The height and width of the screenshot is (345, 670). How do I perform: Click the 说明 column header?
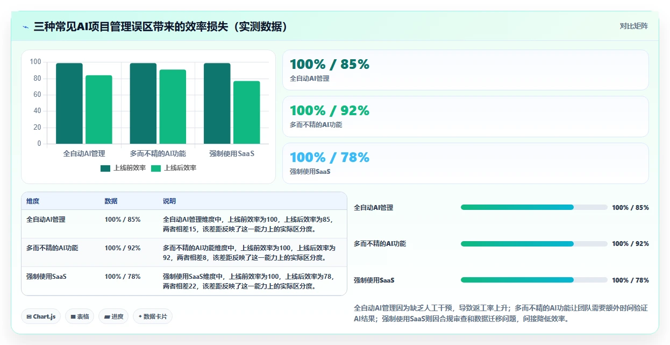click(x=169, y=201)
